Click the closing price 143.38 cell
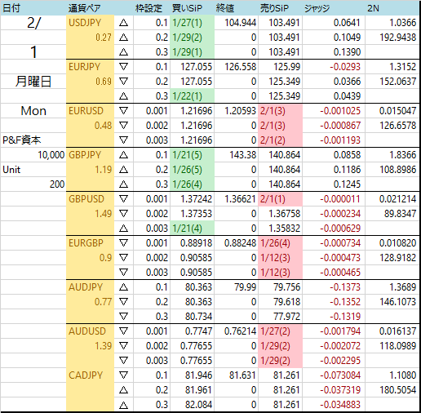Screen dimensions: 421x413 236,155
